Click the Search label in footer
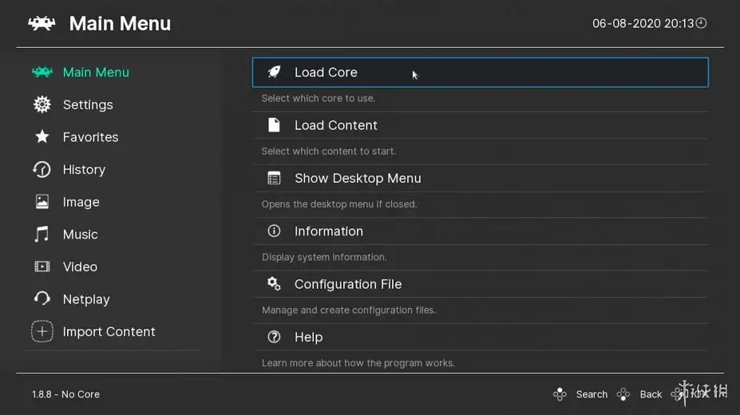Screen dimensions: 740x415 point(592,394)
